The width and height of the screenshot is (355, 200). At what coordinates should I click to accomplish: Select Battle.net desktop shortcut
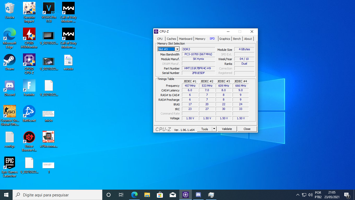point(29,114)
